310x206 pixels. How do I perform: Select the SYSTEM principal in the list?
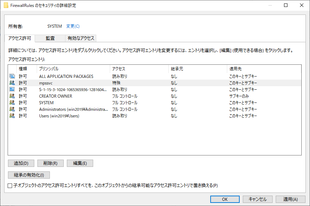coord(46,103)
